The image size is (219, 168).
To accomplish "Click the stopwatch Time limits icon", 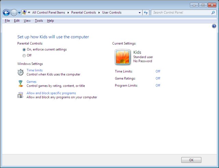I will [21, 72].
